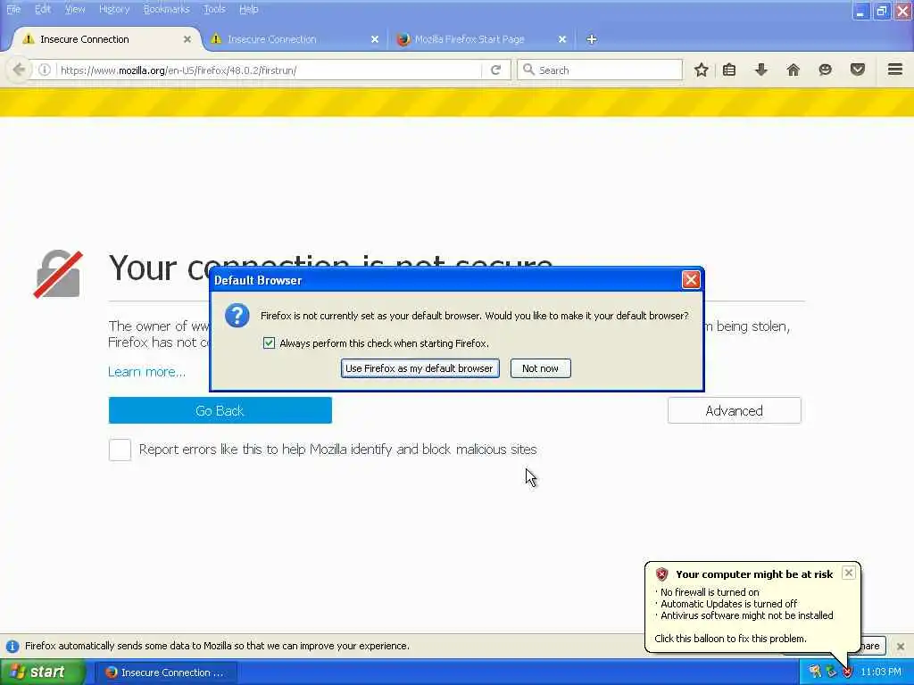
Task: Open Firefox Hello chat smiley icon
Action: (825, 70)
